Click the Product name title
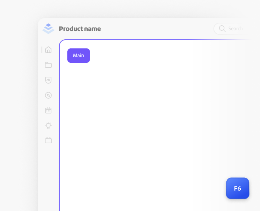Screen dimensions: 260x211 point(80,29)
